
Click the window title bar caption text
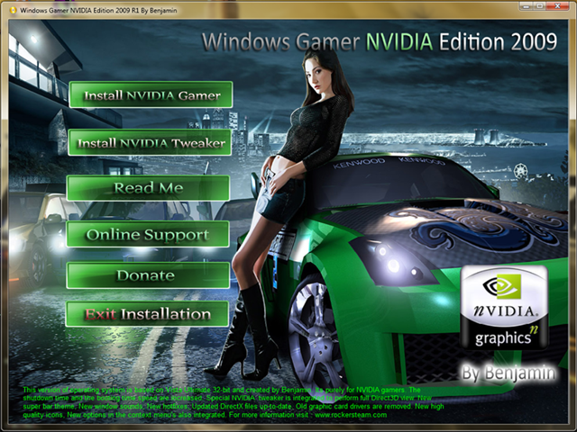pyautogui.click(x=98, y=10)
